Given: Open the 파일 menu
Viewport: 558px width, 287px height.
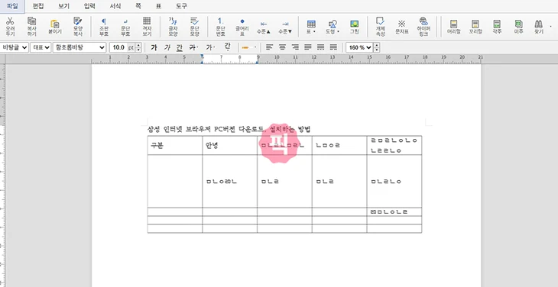Looking at the screenshot, I should (12, 6).
